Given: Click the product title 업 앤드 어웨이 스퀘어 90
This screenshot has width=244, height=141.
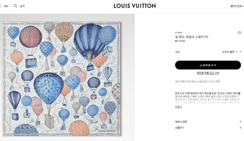Looking at the screenshot, I should tap(192, 37).
